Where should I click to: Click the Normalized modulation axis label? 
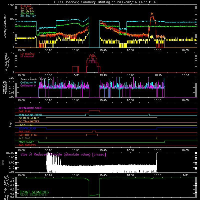pyautogui.click(x=5, y=87)
